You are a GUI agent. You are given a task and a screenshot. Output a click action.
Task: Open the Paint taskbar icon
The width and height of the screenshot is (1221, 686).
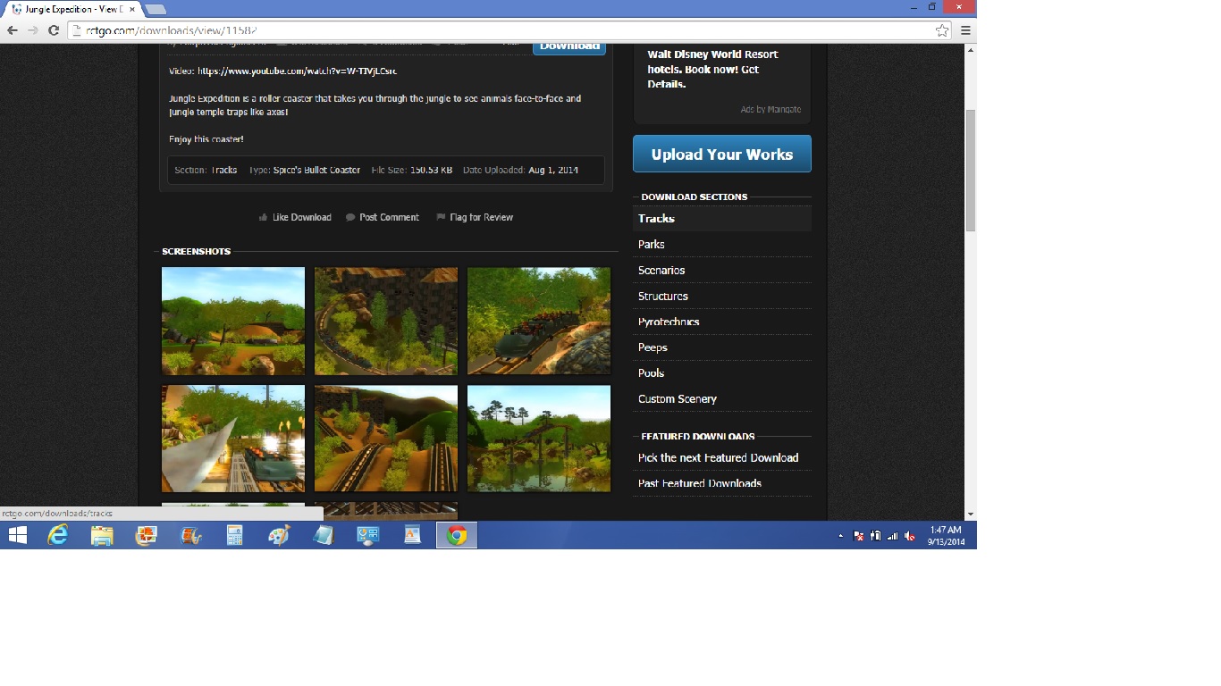pos(279,535)
